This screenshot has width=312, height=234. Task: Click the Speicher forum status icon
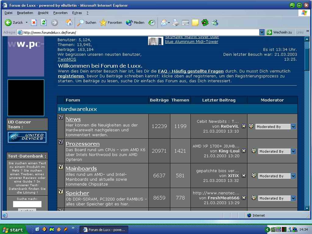(61, 191)
